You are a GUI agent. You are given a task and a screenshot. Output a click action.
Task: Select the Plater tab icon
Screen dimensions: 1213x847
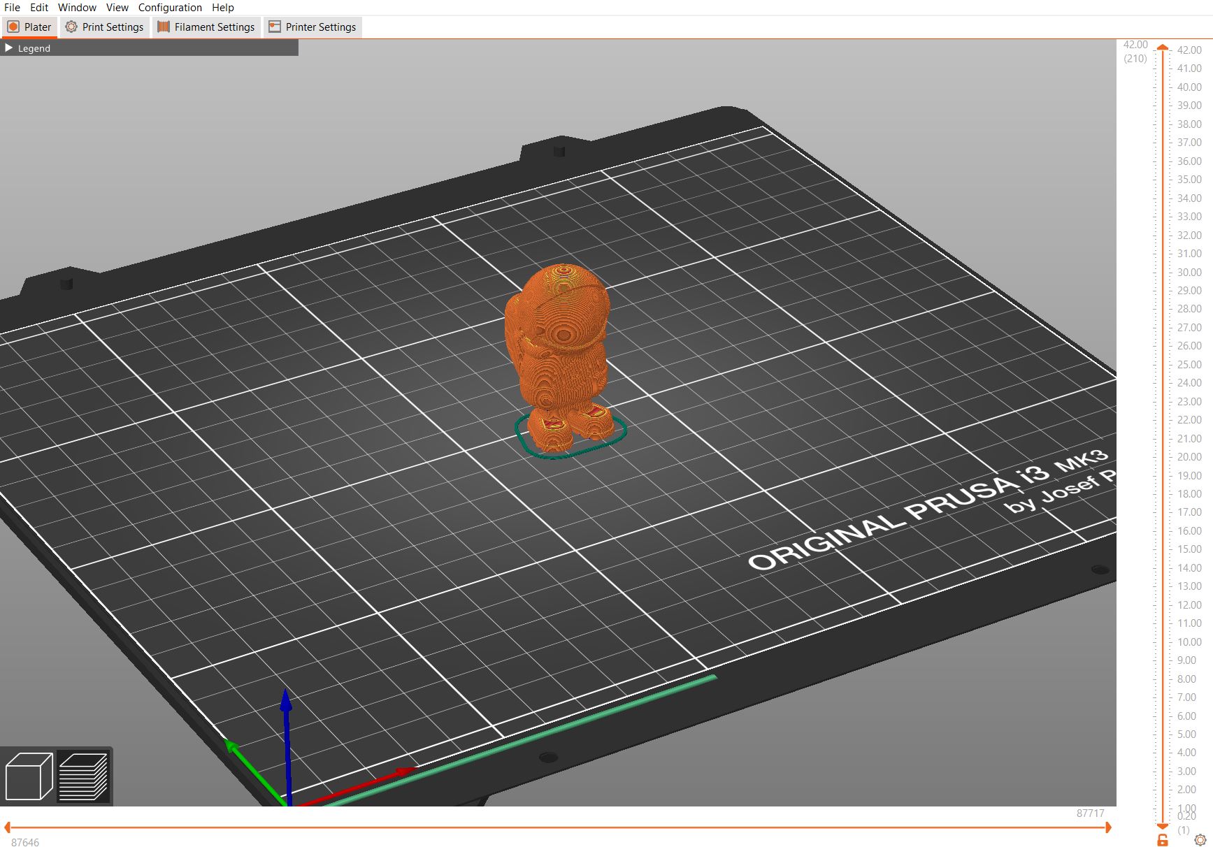click(x=14, y=27)
